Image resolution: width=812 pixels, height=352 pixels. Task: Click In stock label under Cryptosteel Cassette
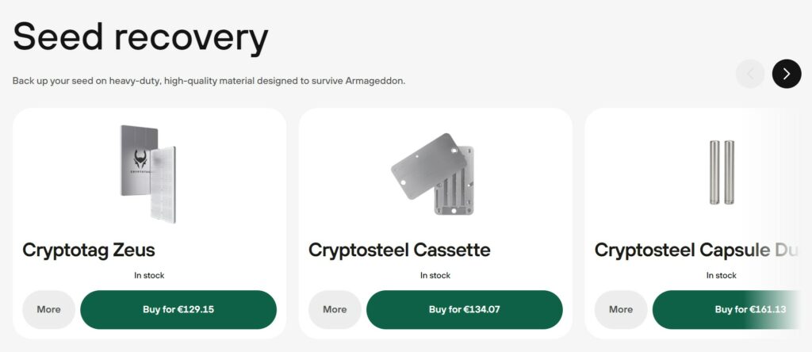pyautogui.click(x=435, y=275)
